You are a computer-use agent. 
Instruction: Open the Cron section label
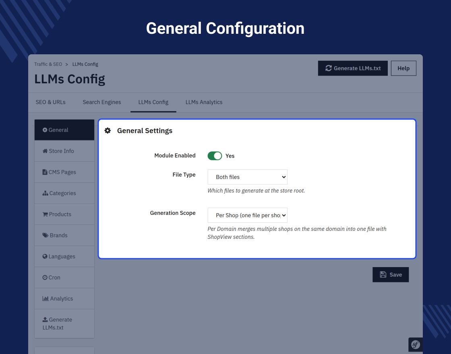click(54, 278)
